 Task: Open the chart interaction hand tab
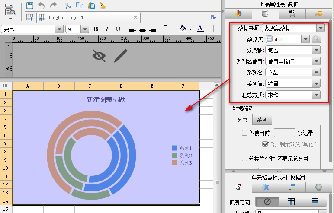pyautogui.click(x=319, y=14)
